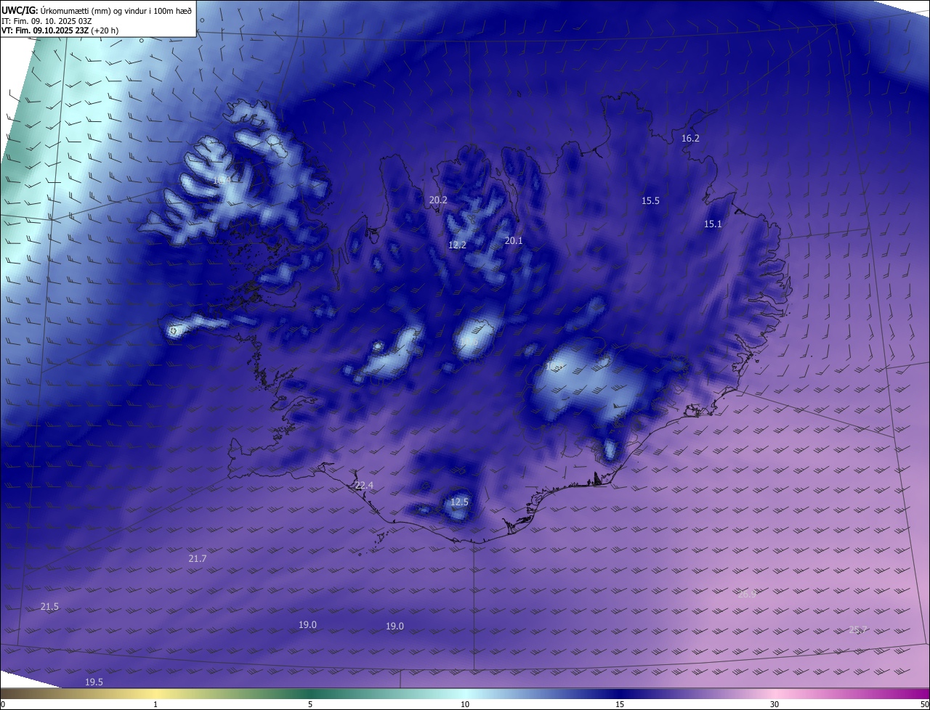Click the 15 label on the color scale
Image resolution: width=930 pixels, height=710 pixels.
620,704
